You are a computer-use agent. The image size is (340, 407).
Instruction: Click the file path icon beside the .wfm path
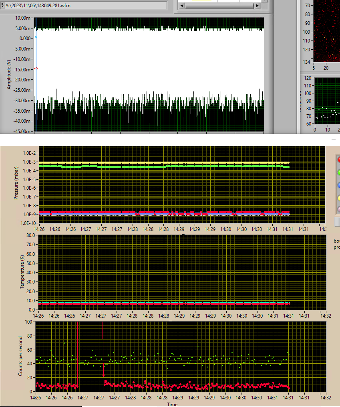(x=3, y=5)
